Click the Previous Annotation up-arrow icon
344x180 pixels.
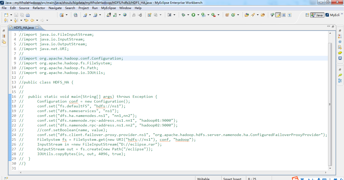point(16,20)
